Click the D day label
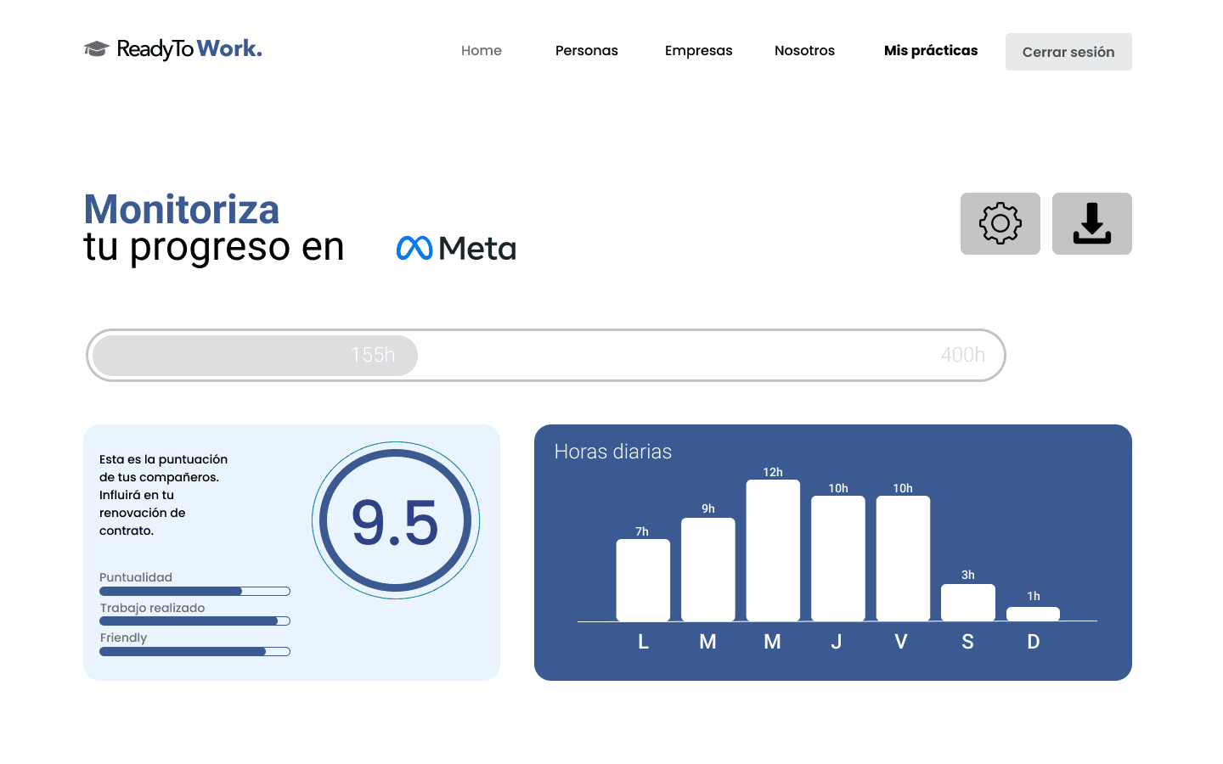The width and height of the screenshot is (1223, 764). click(x=1034, y=642)
